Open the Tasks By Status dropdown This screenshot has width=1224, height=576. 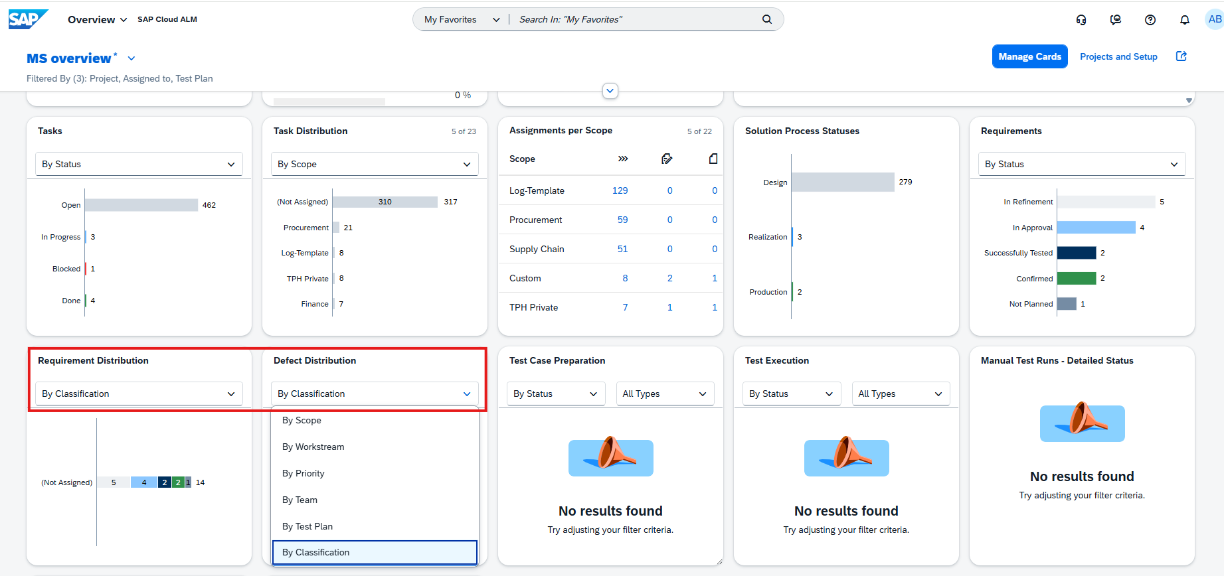(139, 164)
